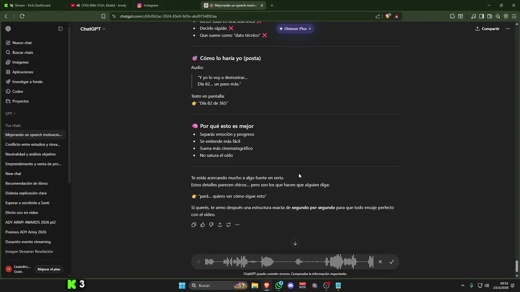Start a Nuevo chat
Viewport: 520px width, 292px height.
34,43
